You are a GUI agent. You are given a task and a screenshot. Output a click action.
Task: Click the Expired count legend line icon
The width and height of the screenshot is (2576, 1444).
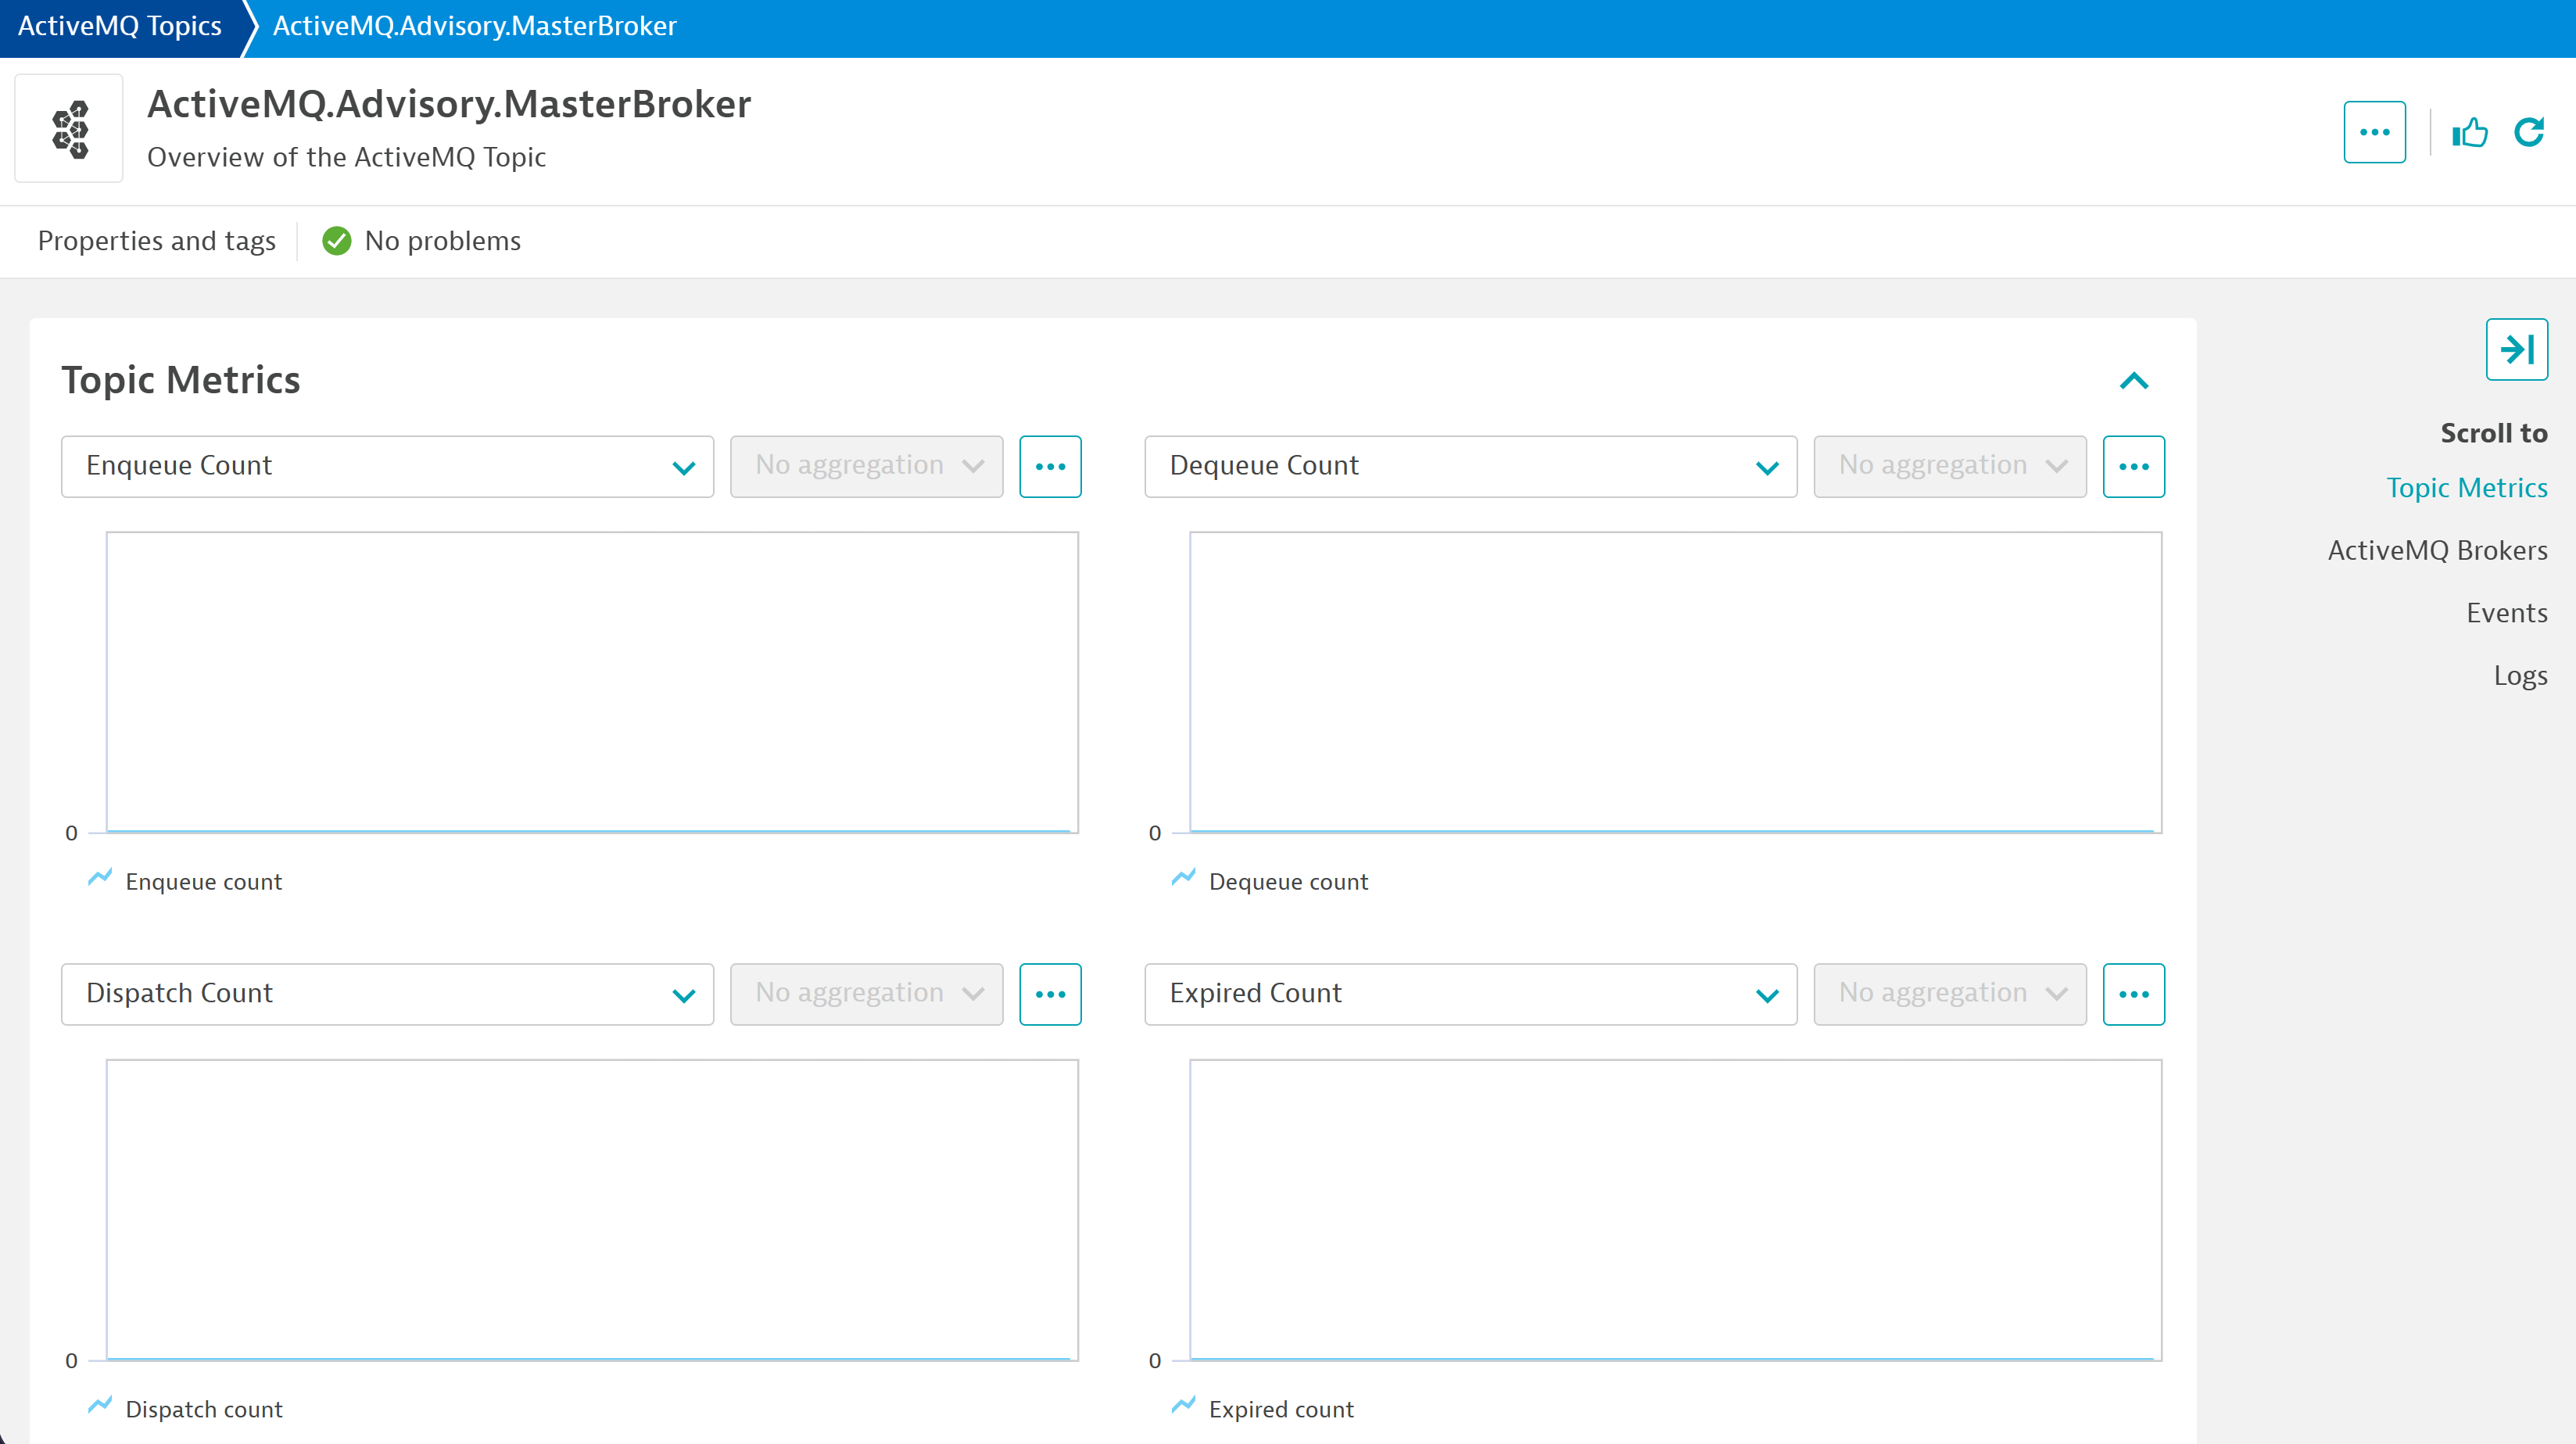(1184, 1405)
